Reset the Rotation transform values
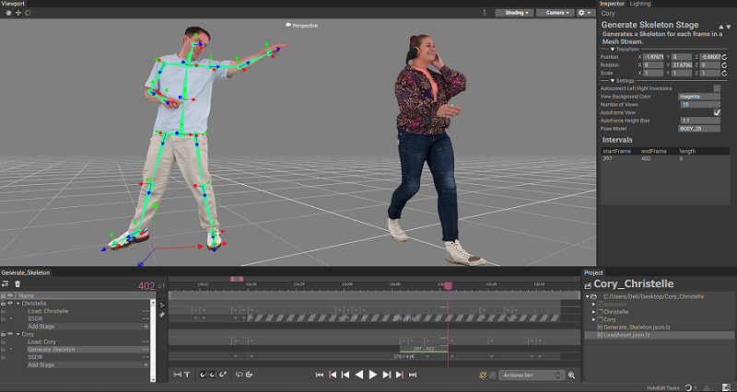Image resolution: width=737 pixels, height=392 pixels. tap(723, 65)
